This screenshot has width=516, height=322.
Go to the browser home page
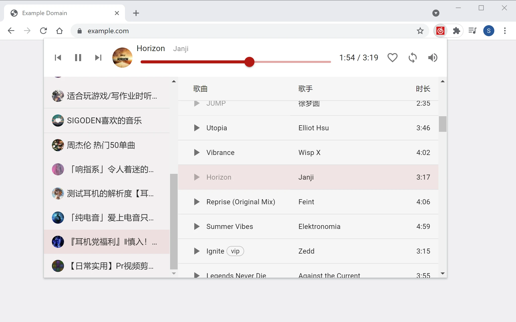click(59, 31)
